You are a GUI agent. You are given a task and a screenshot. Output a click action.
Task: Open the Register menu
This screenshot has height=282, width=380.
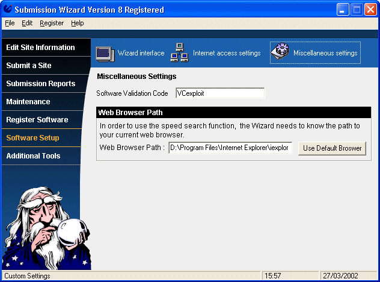point(52,23)
